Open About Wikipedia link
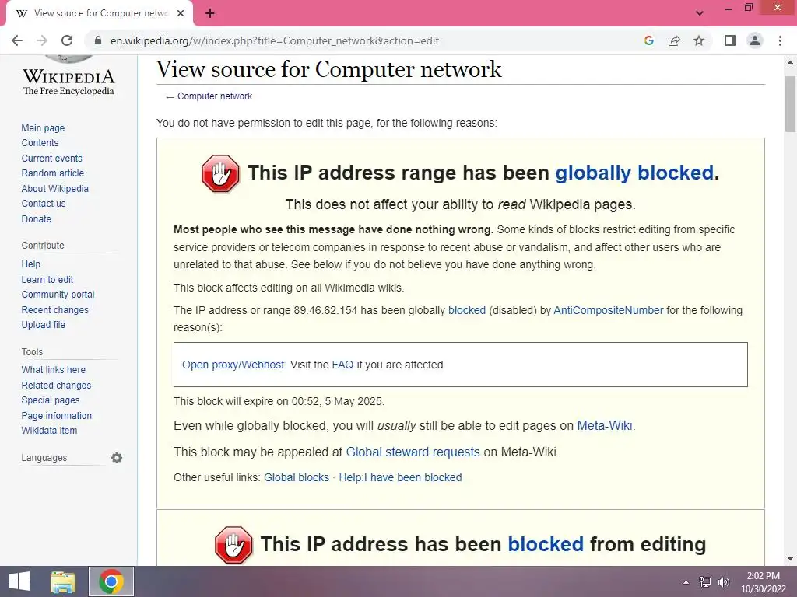797x597 pixels. click(x=55, y=188)
